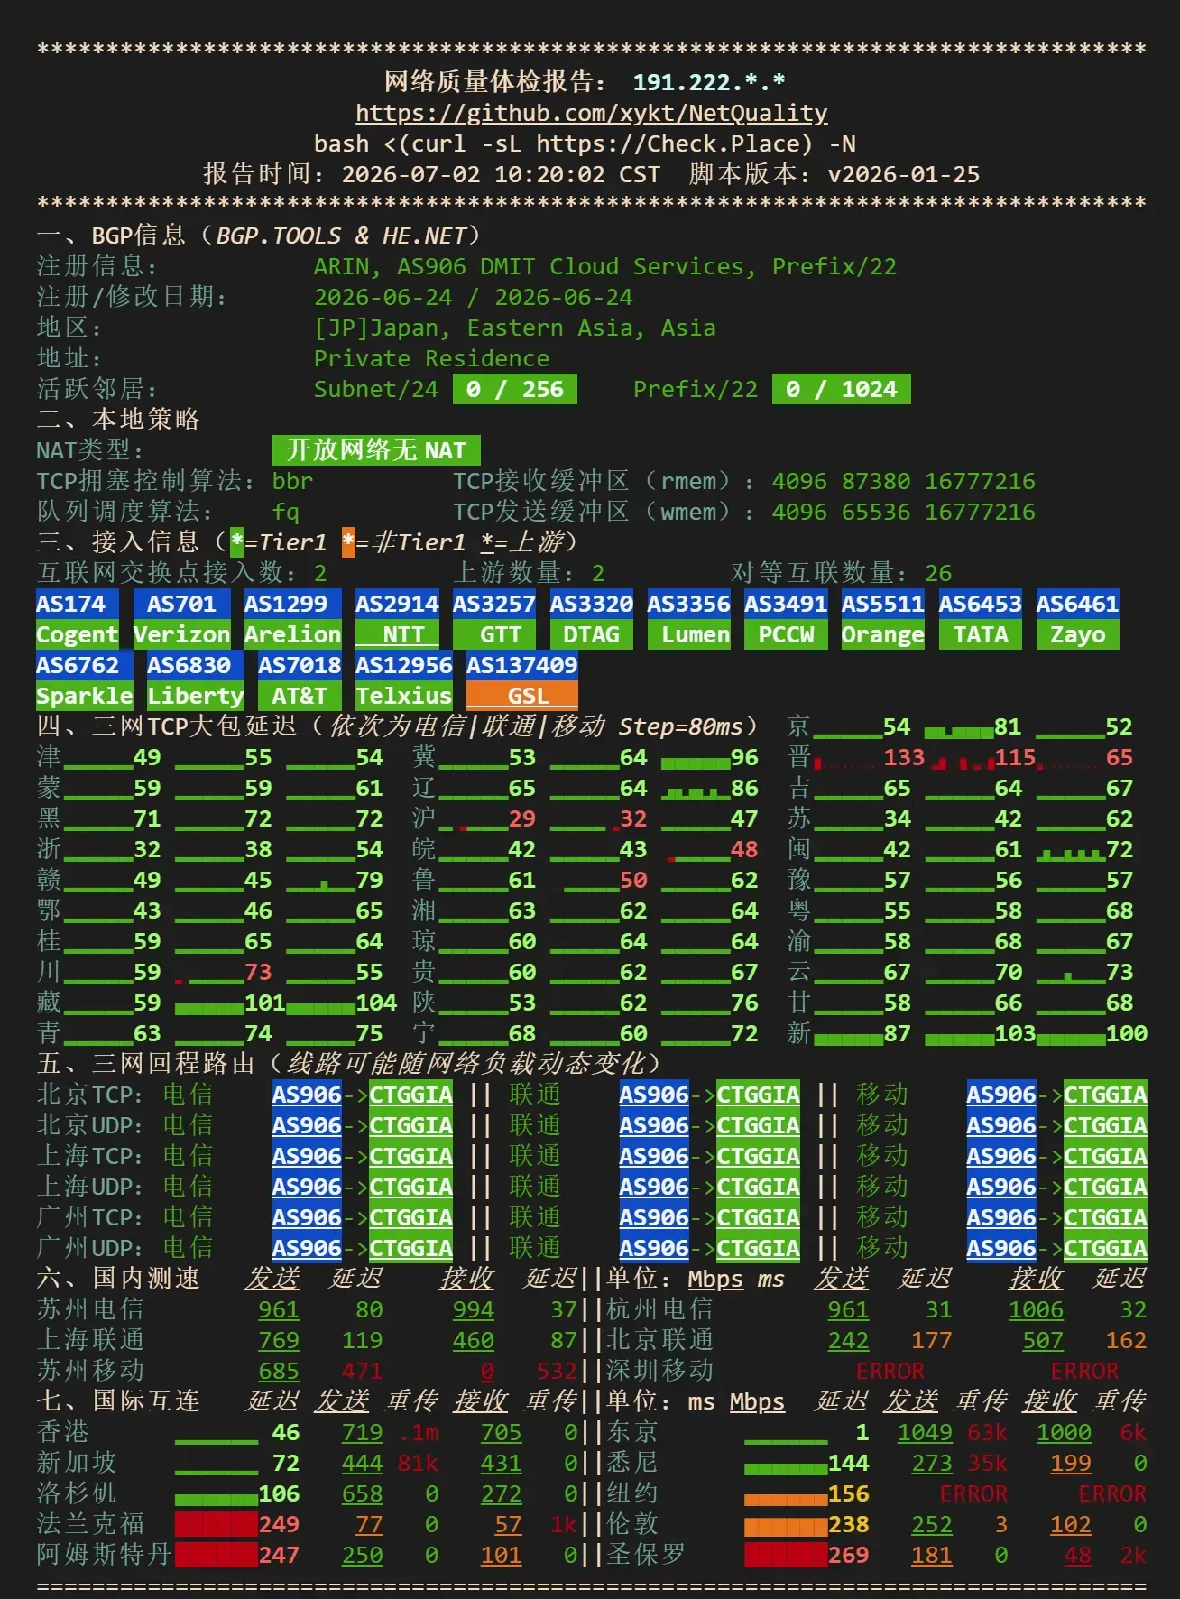
Task: Click the red latency bar for 法兰克福
Action: coord(217,1524)
